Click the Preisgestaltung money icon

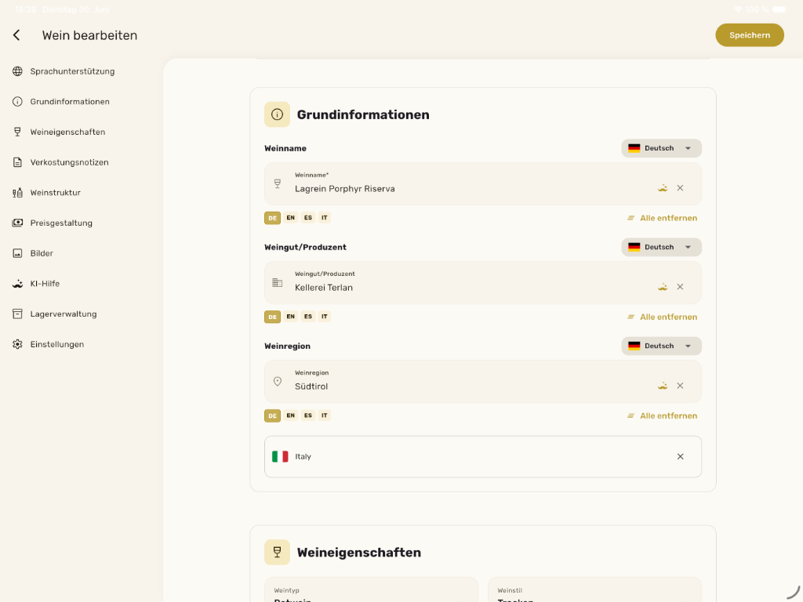(17, 223)
